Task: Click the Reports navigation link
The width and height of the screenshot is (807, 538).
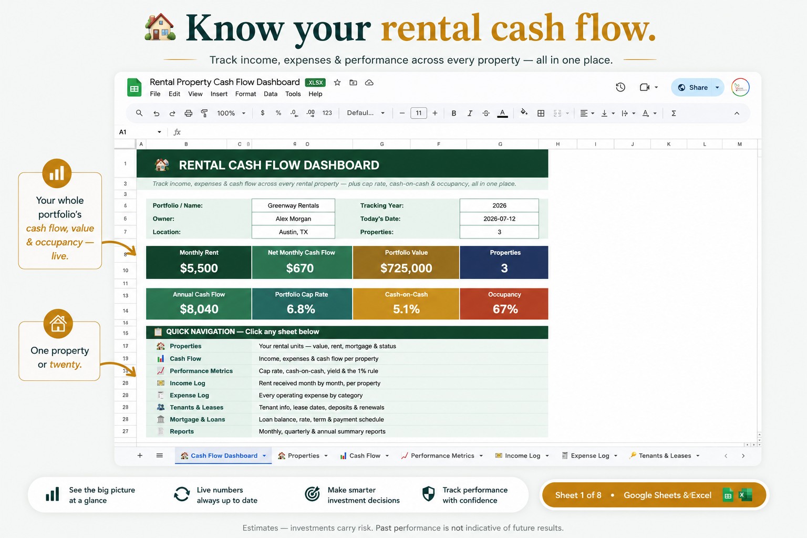Action: pos(182,431)
